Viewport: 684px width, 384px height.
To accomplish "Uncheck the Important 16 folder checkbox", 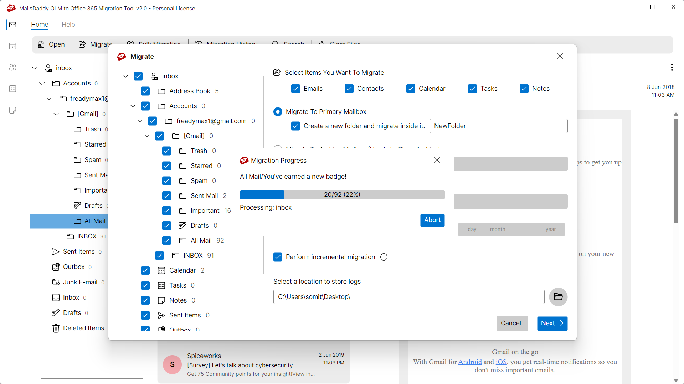I will pyautogui.click(x=166, y=211).
